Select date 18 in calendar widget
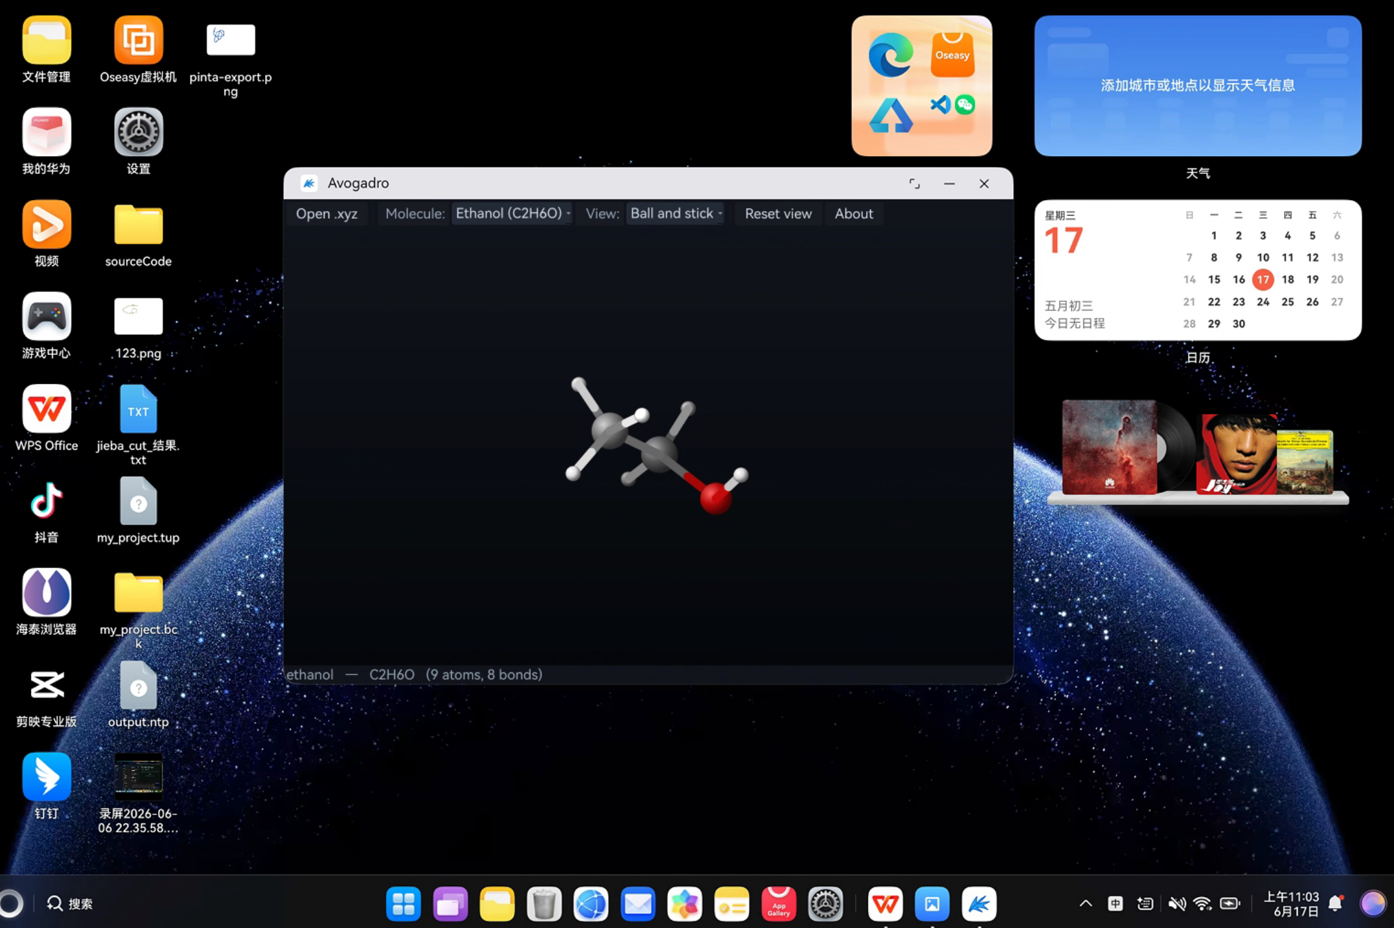1394x928 pixels. tap(1288, 279)
